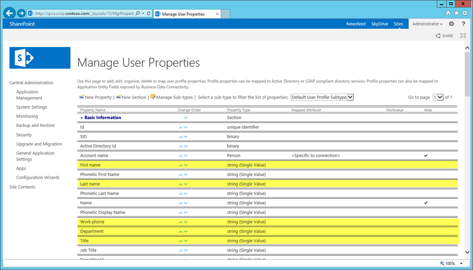Move Basic Information section down arrow

point(186,118)
